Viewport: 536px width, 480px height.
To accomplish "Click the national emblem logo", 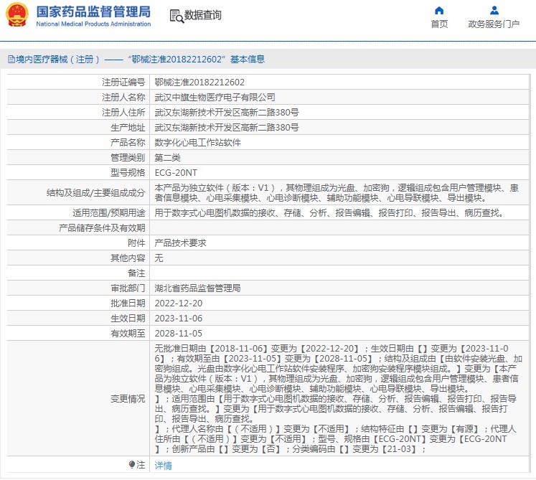I will [x=17, y=14].
